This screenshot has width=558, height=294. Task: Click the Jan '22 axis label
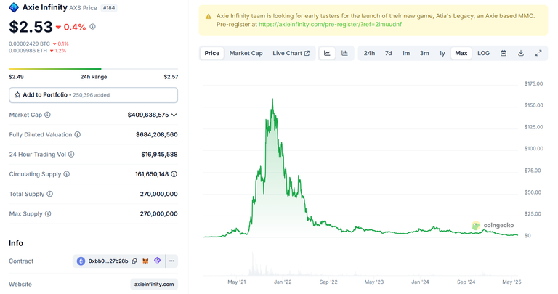[283, 282]
